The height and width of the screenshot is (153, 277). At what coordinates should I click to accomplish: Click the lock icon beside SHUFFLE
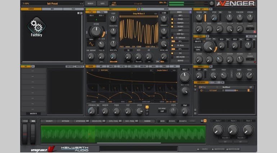(198, 149)
